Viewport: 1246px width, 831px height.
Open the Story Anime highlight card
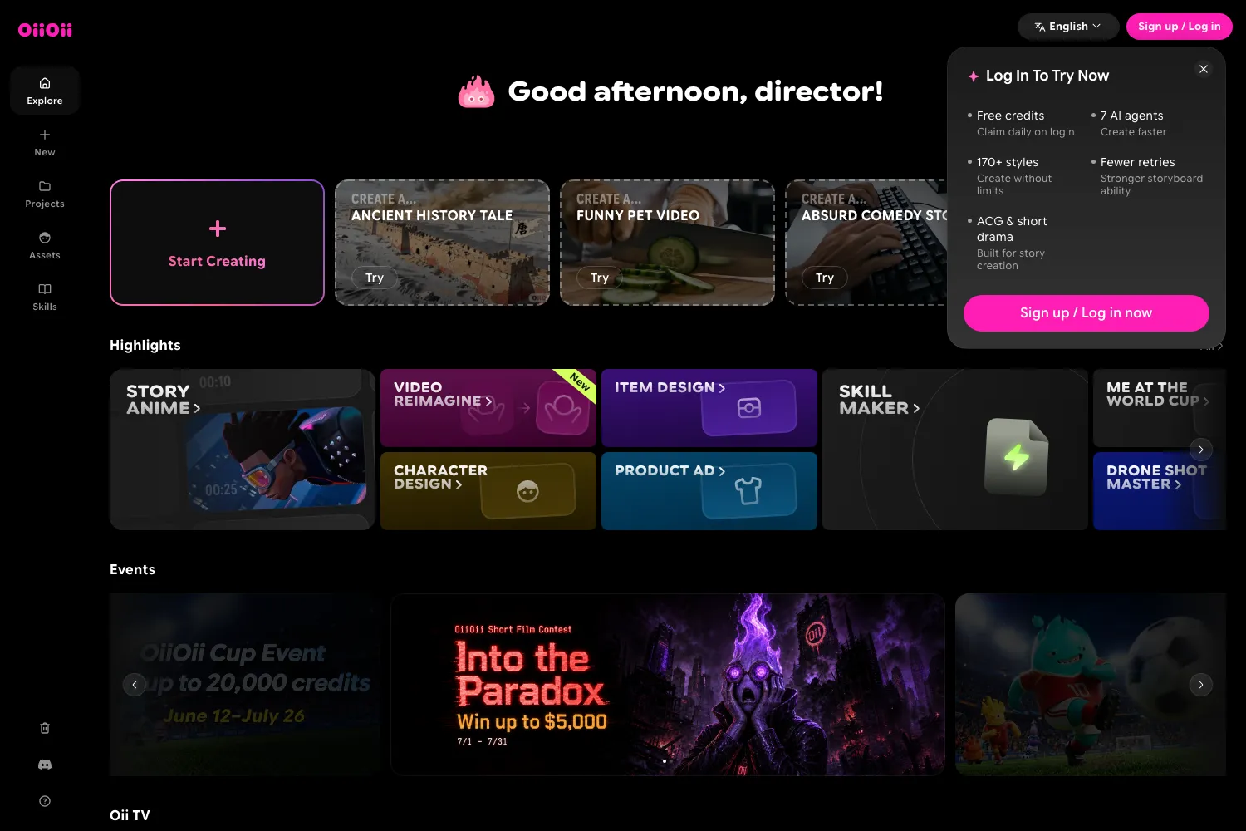243,450
